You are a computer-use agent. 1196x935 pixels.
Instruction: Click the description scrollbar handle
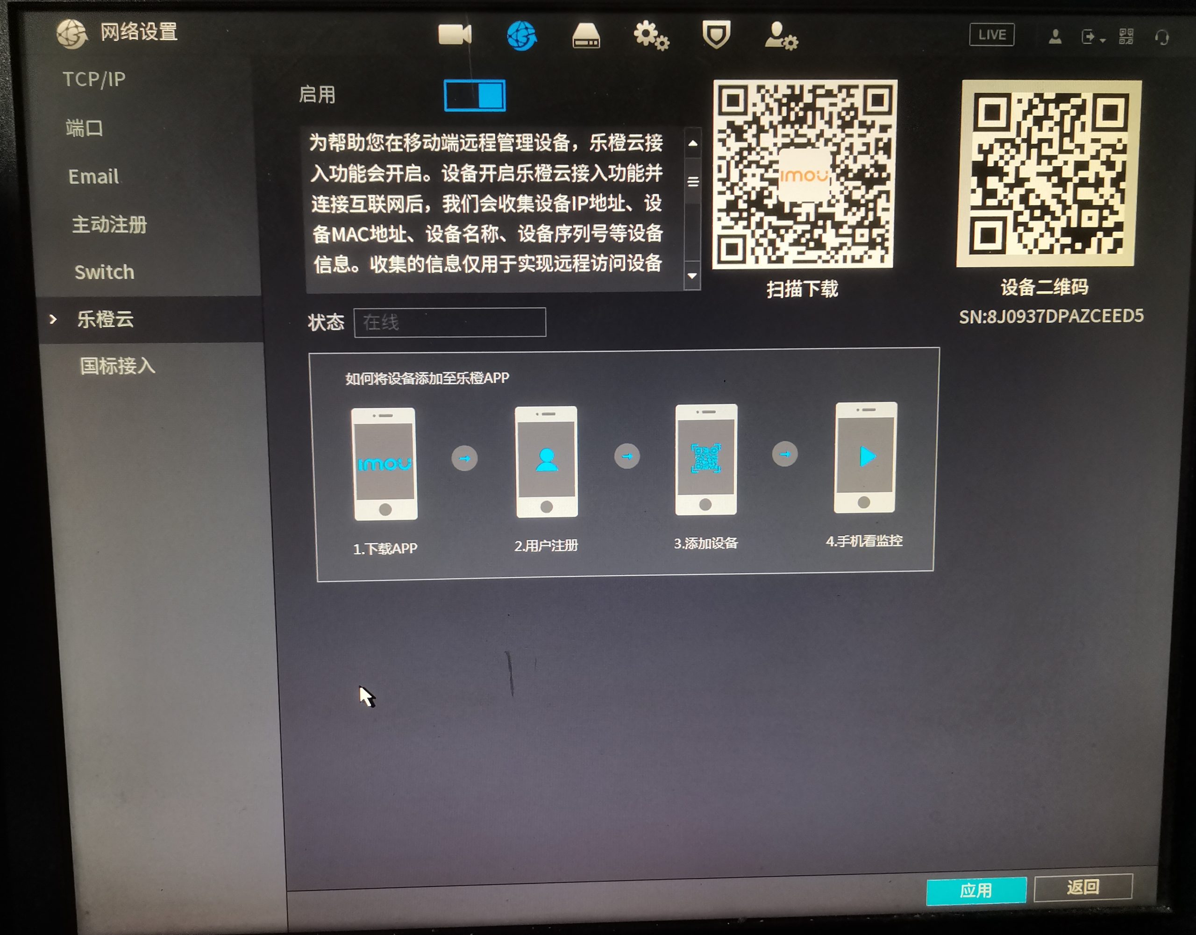pos(693,181)
